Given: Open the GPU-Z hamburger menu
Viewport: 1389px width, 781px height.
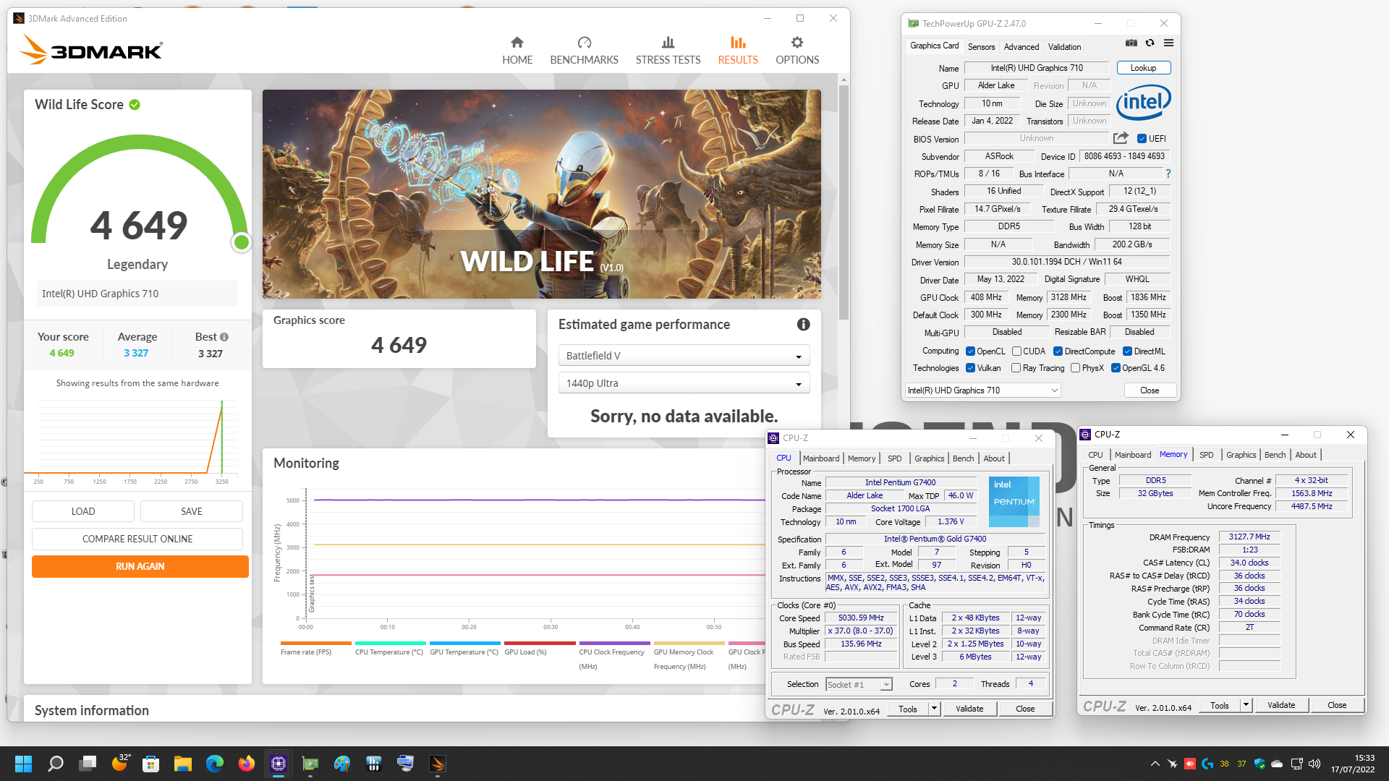Looking at the screenshot, I should tap(1168, 43).
